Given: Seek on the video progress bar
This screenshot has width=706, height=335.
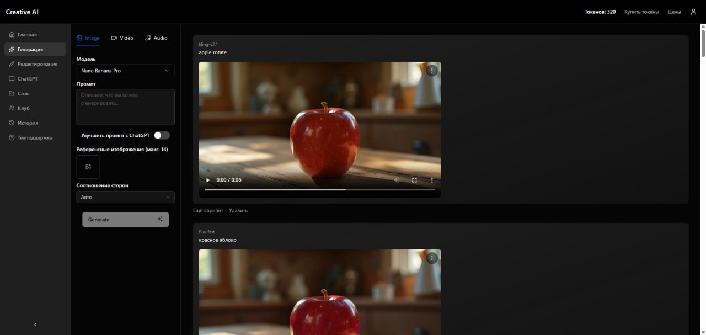Looking at the screenshot, I should point(319,189).
